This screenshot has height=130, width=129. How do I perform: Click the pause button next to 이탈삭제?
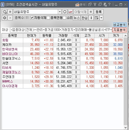[x=91, y=12]
